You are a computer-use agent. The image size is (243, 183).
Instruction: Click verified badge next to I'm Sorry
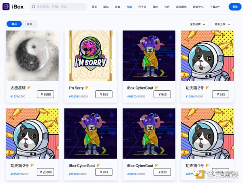coord(87,88)
